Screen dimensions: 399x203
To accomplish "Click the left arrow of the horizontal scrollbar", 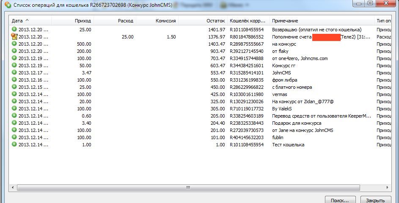I will 13,187.
